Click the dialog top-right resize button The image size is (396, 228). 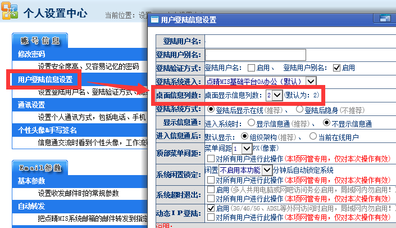[385, 18]
